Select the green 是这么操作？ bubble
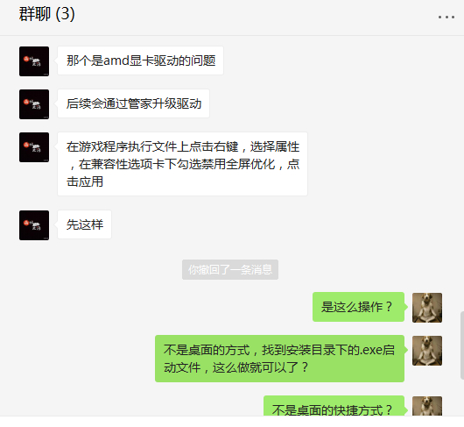Image resolution: width=464 pixels, height=427 pixels. click(x=358, y=307)
